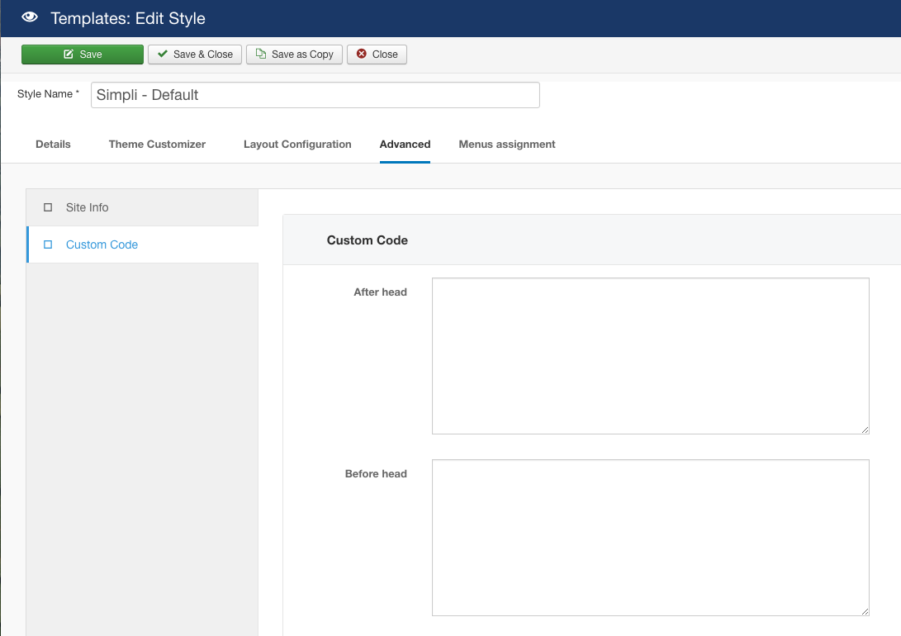Go to the Layout Configuration tab
The height and width of the screenshot is (636, 901).
[297, 145]
